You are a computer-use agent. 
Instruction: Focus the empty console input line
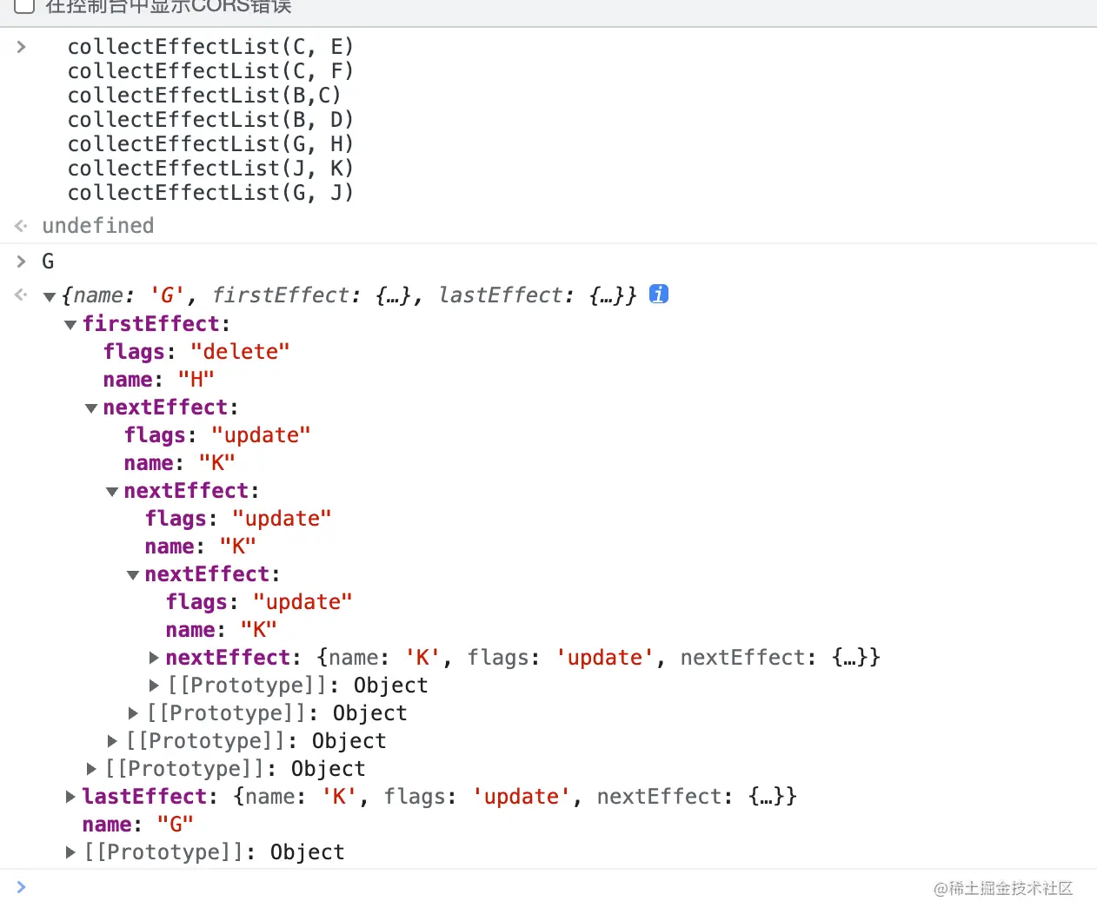click(435, 887)
